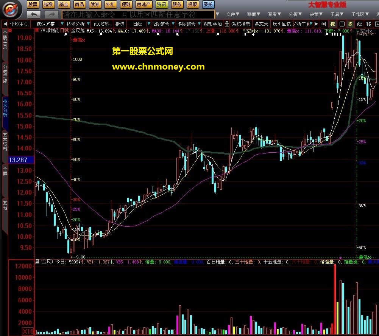379x336 pixels.
Task: Click the 系统指示 toolbar item
Action: click(x=241, y=24)
